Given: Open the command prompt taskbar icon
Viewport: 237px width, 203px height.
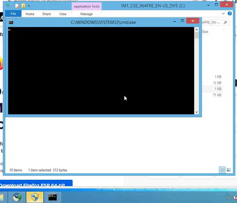Looking at the screenshot, I should click(x=53, y=197).
